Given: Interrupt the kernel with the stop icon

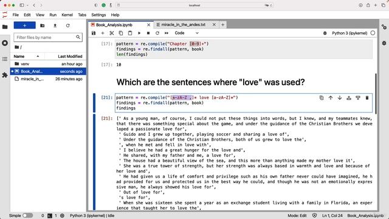Looking at the screenshot, I should pos(148,33).
